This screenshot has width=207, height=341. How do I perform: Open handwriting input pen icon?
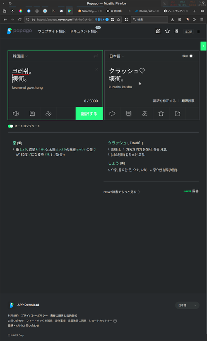click(x=48, y=114)
